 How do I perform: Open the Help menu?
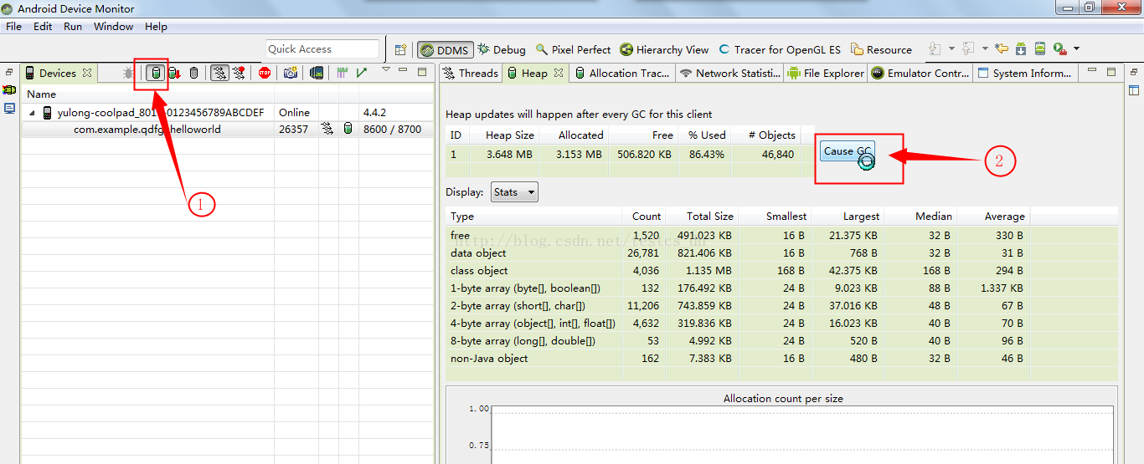click(x=156, y=27)
